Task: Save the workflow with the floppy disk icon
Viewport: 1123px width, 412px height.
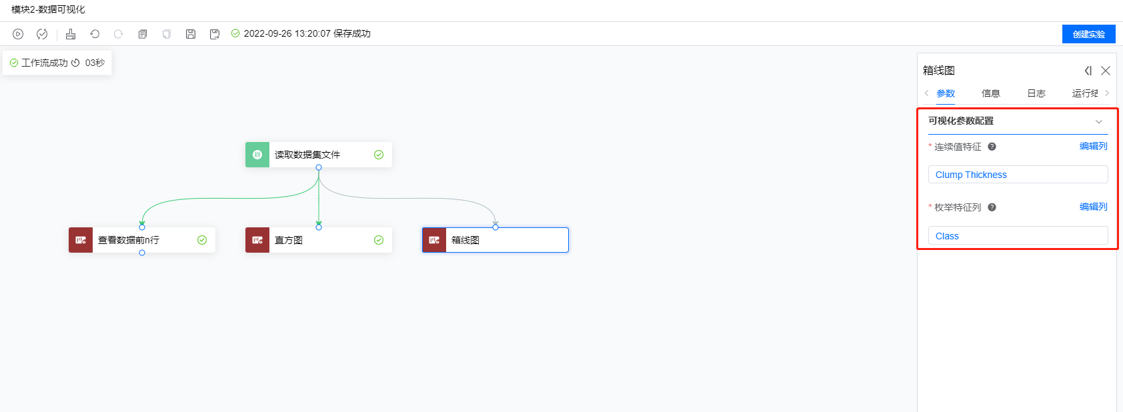Action: pos(191,34)
